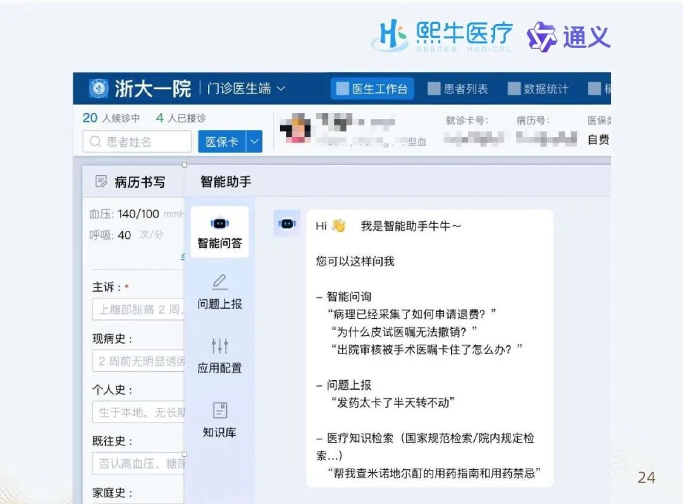This screenshot has height=504, width=683.
Task: Open the 患者列表 tab
Action: point(458,89)
